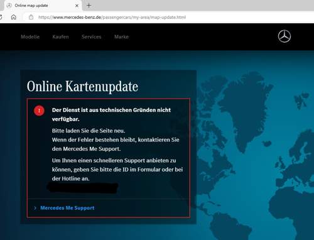
Task: Click the Online Kartenupdate heading
Action: (x=82, y=86)
